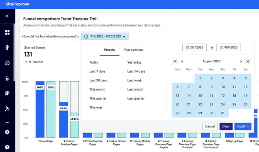
Task: Click the end date field 30/09/2023
Action: tap(229, 47)
